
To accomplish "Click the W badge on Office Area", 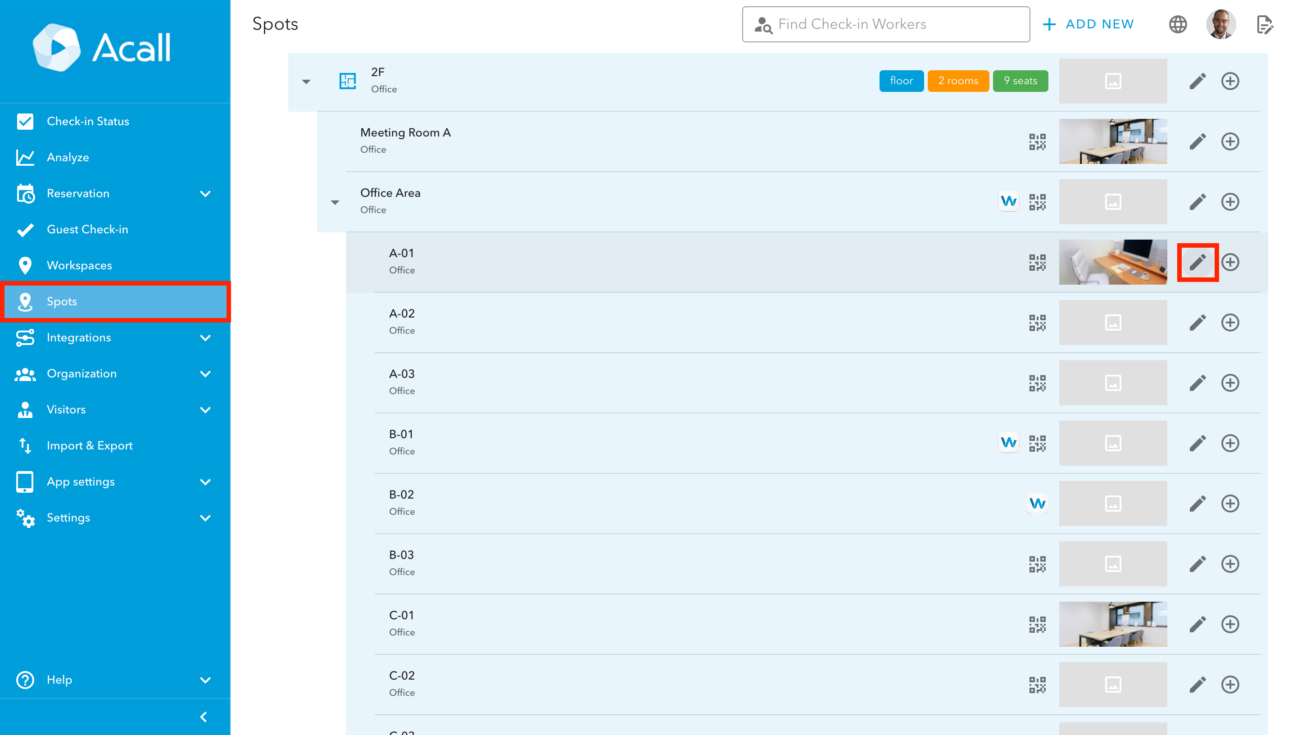I will click(x=1008, y=201).
